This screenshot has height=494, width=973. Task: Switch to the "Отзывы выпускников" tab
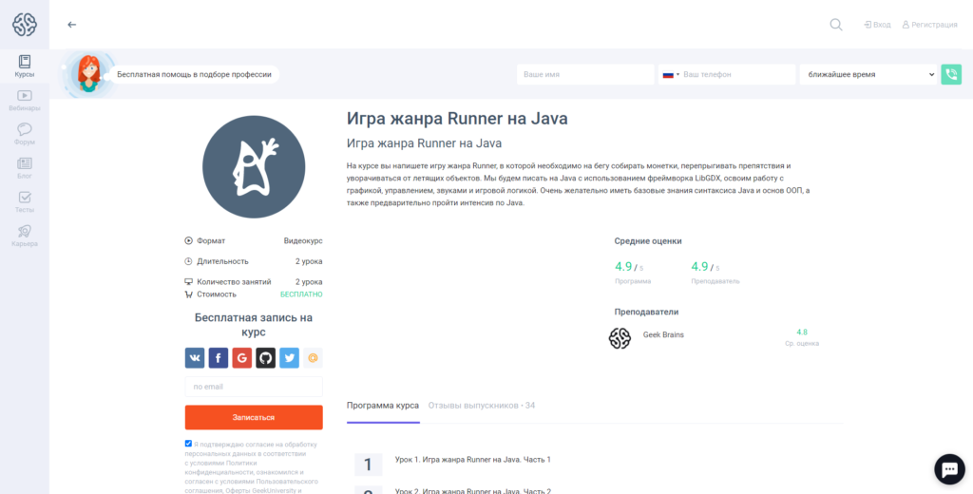click(481, 406)
